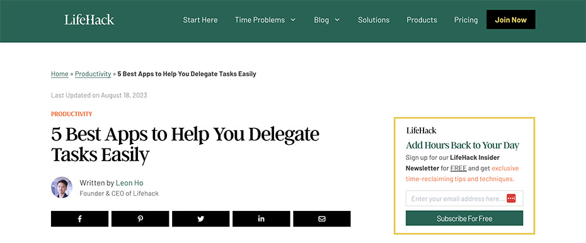Focus the email address input field

pos(464,198)
